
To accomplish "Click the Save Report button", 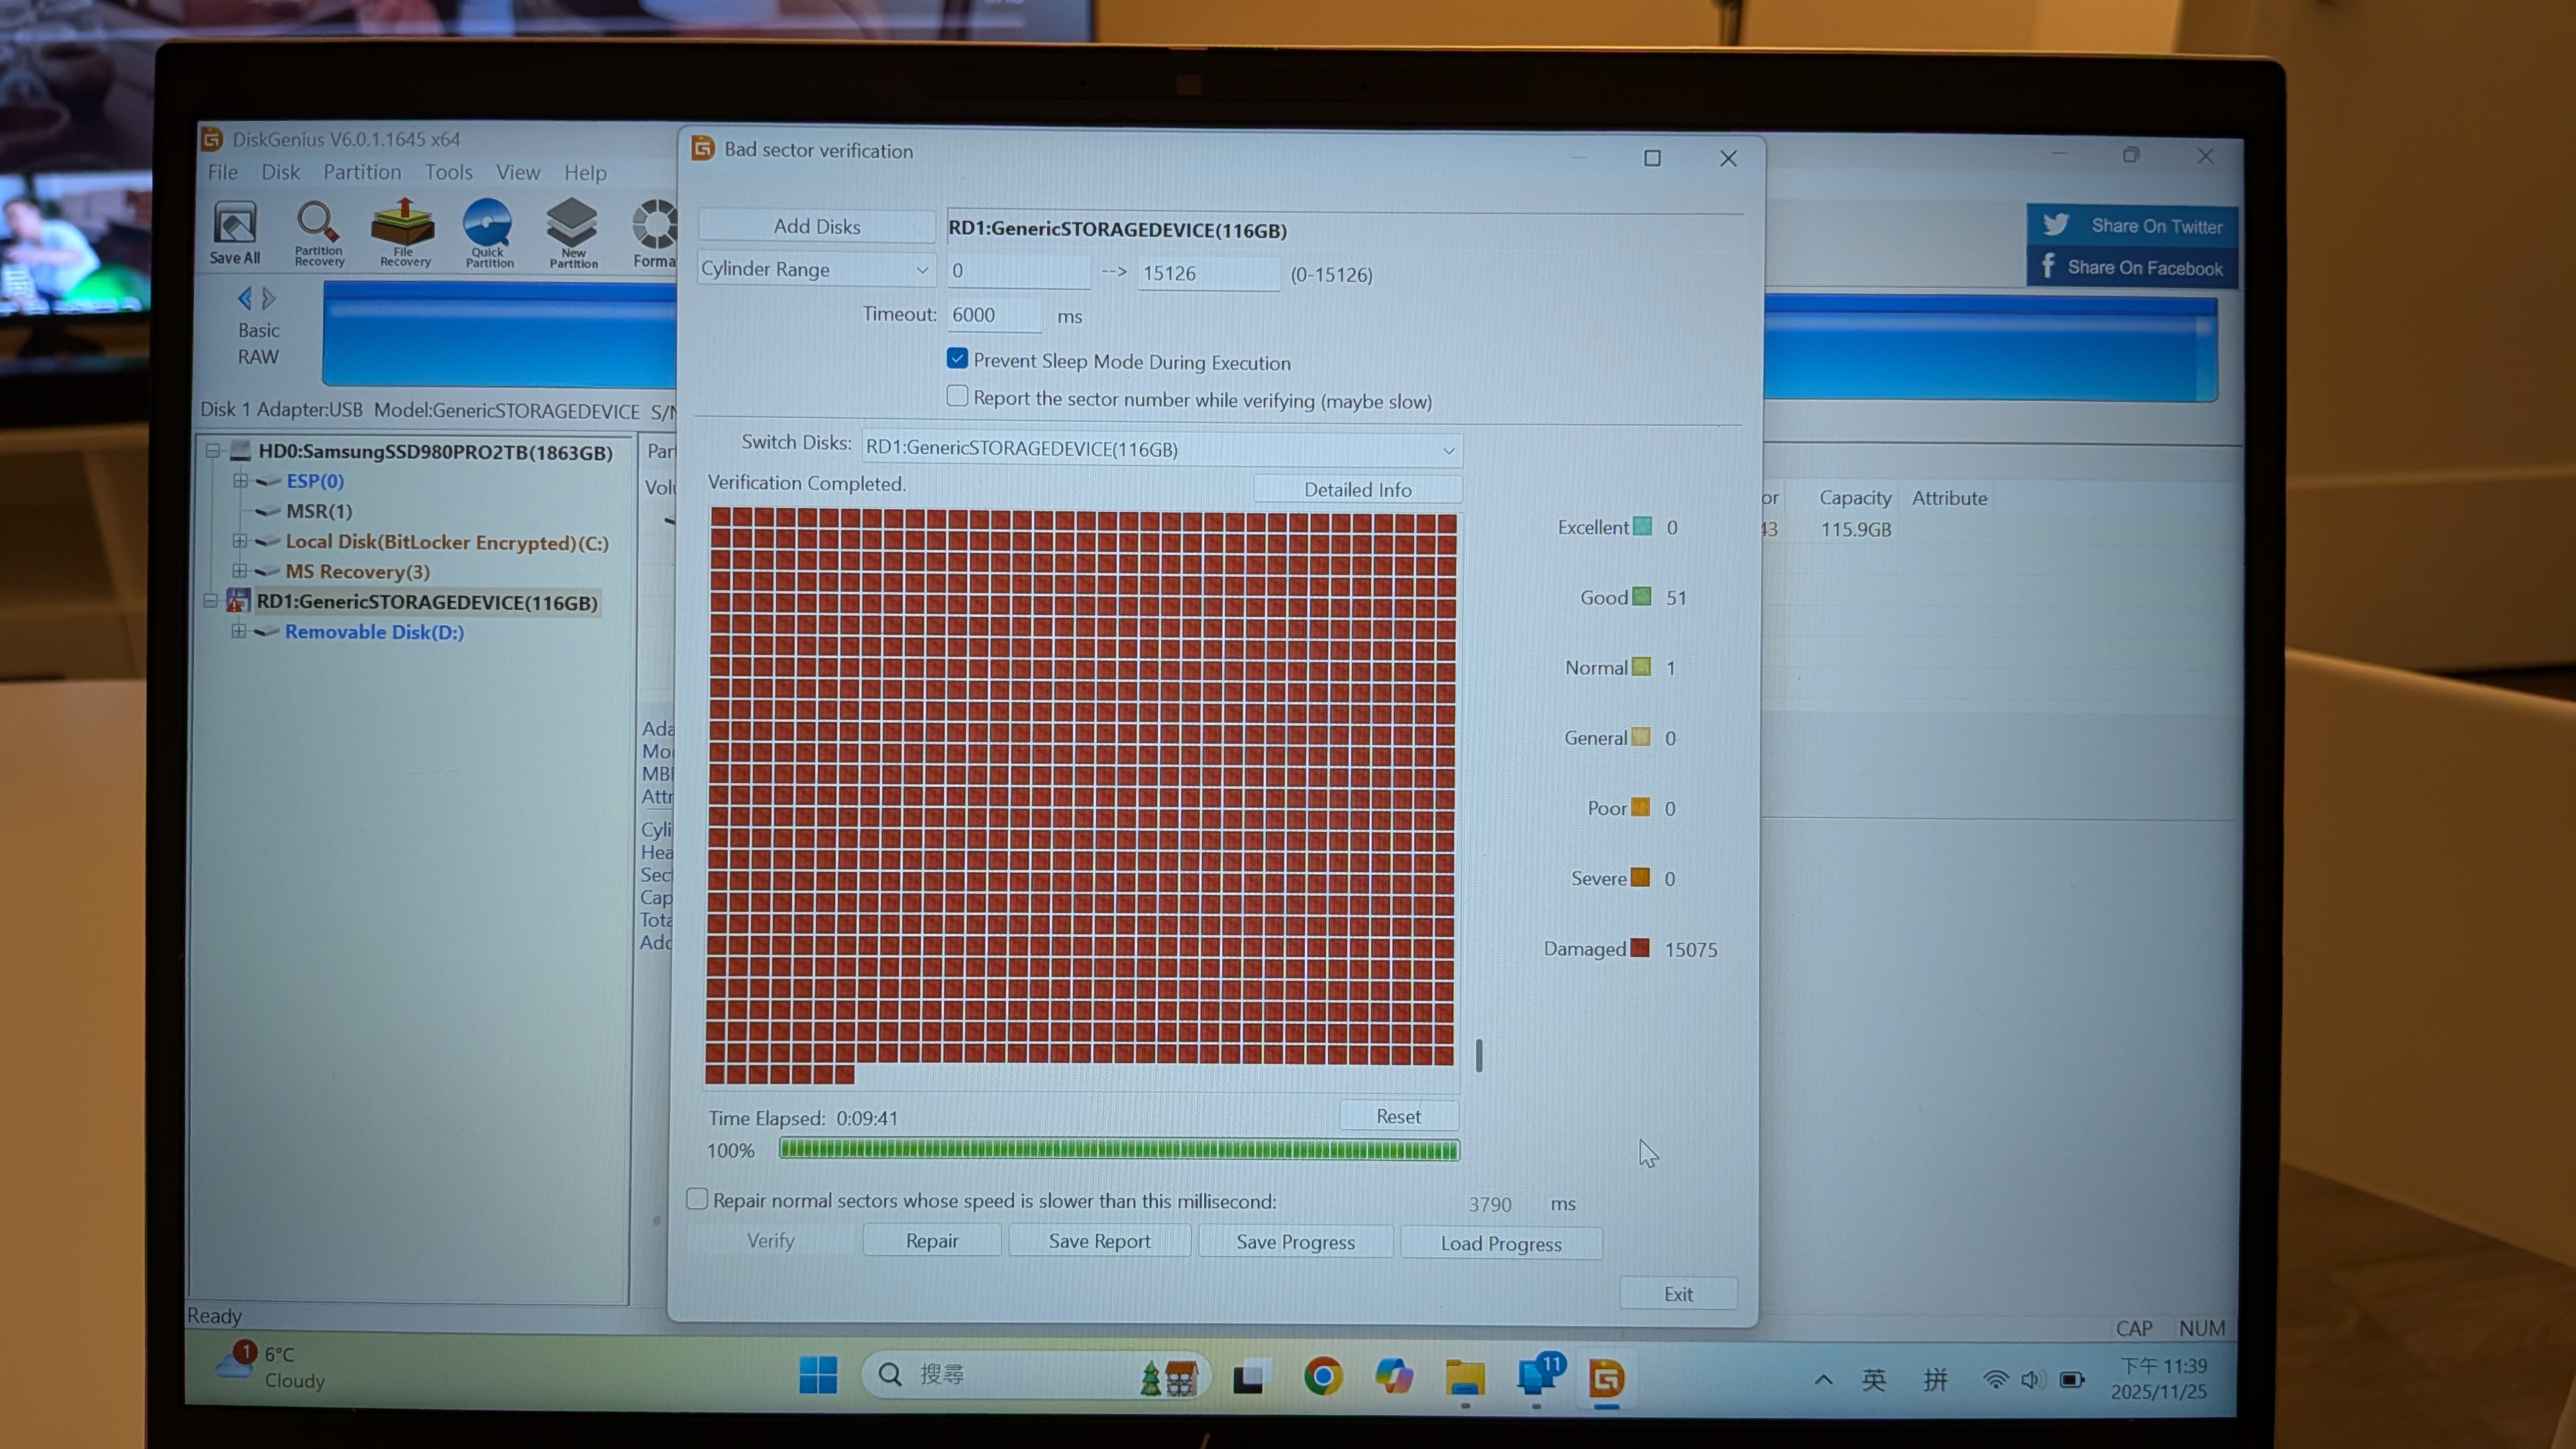I will coord(1099,1241).
